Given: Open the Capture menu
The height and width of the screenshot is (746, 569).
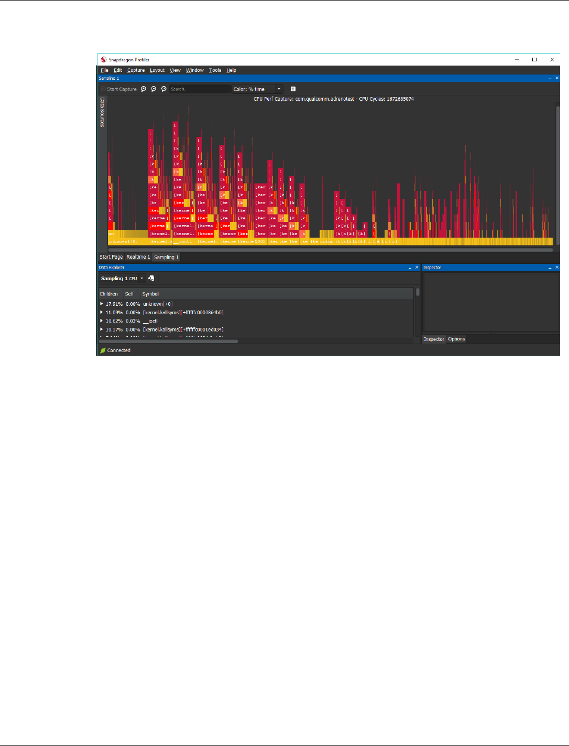Looking at the screenshot, I should point(136,70).
